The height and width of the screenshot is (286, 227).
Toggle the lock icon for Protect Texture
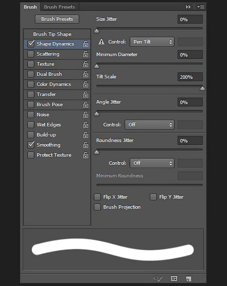point(86,155)
